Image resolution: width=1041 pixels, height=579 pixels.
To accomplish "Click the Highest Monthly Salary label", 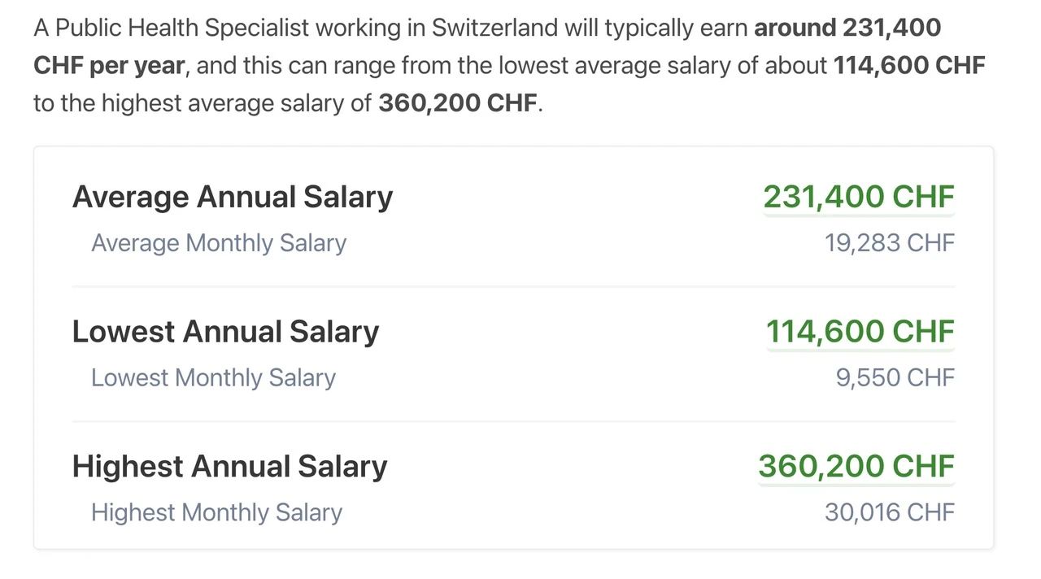I will click(216, 513).
